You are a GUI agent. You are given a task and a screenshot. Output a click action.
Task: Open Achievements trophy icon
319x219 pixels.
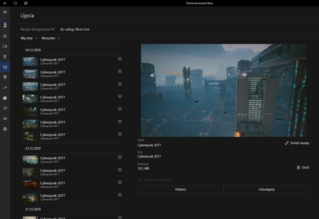point(5,57)
